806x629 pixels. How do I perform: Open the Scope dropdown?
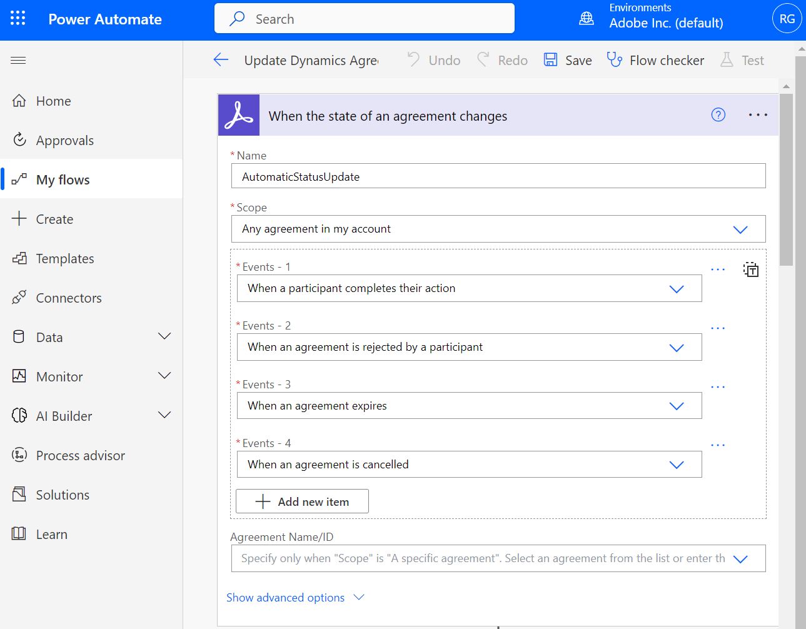[498, 229]
